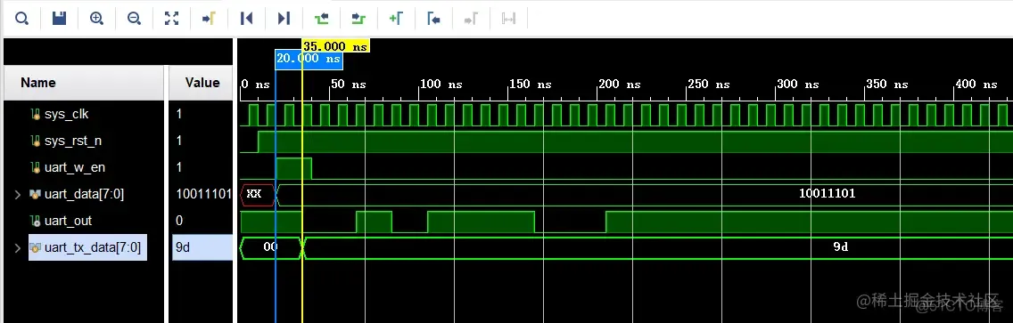Image resolution: width=1013 pixels, height=323 pixels.
Task: Zoom in on the waveform
Action: pos(96,19)
